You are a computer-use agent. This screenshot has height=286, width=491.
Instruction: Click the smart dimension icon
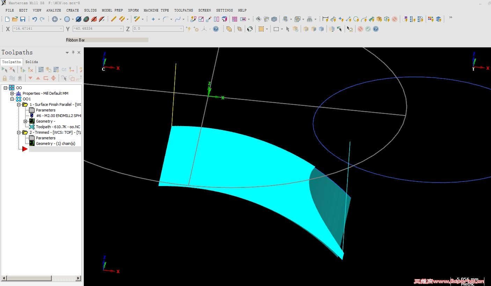click(x=325, y=19)
